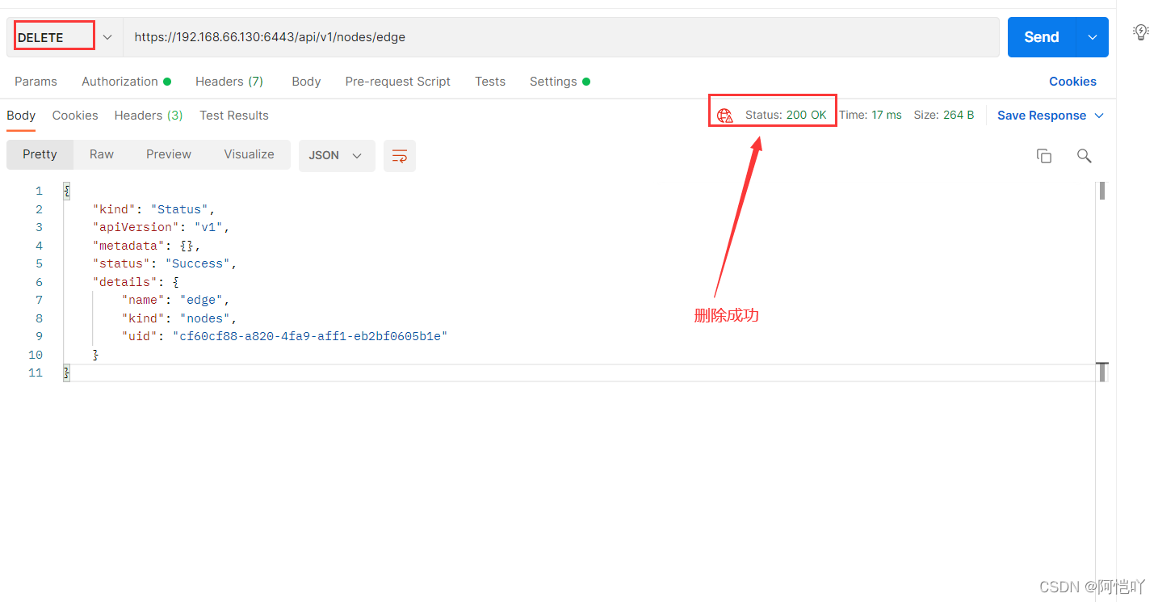Switch to the Tests tab
1158x602 pixels.
490,82
